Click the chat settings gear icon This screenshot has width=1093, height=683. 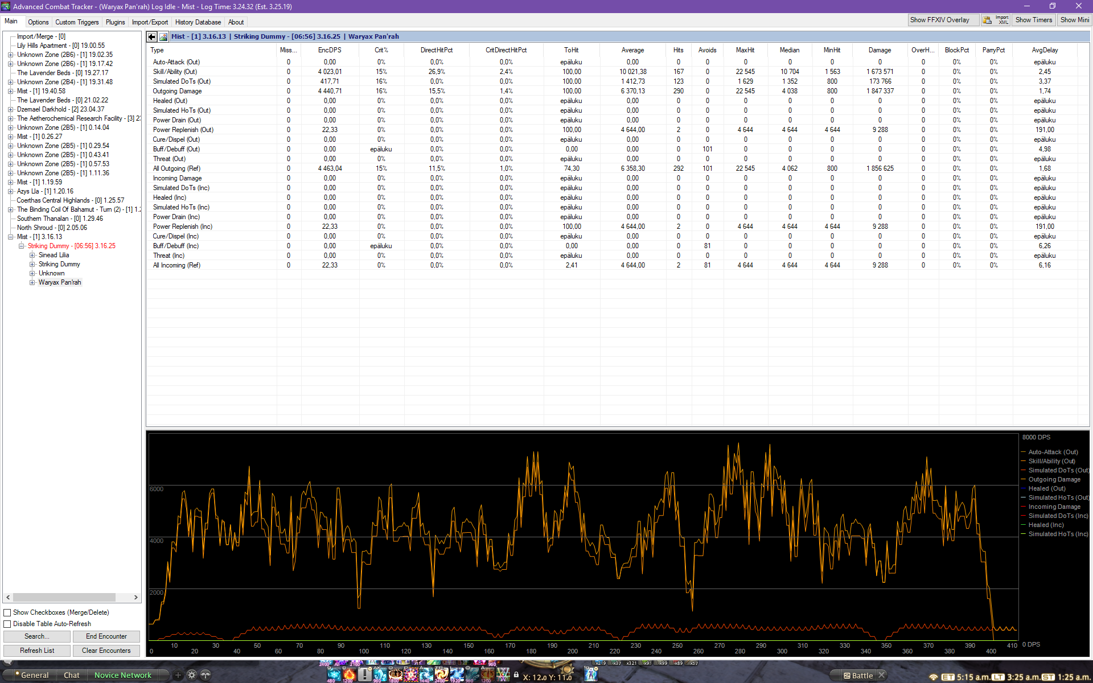point(192,675)
